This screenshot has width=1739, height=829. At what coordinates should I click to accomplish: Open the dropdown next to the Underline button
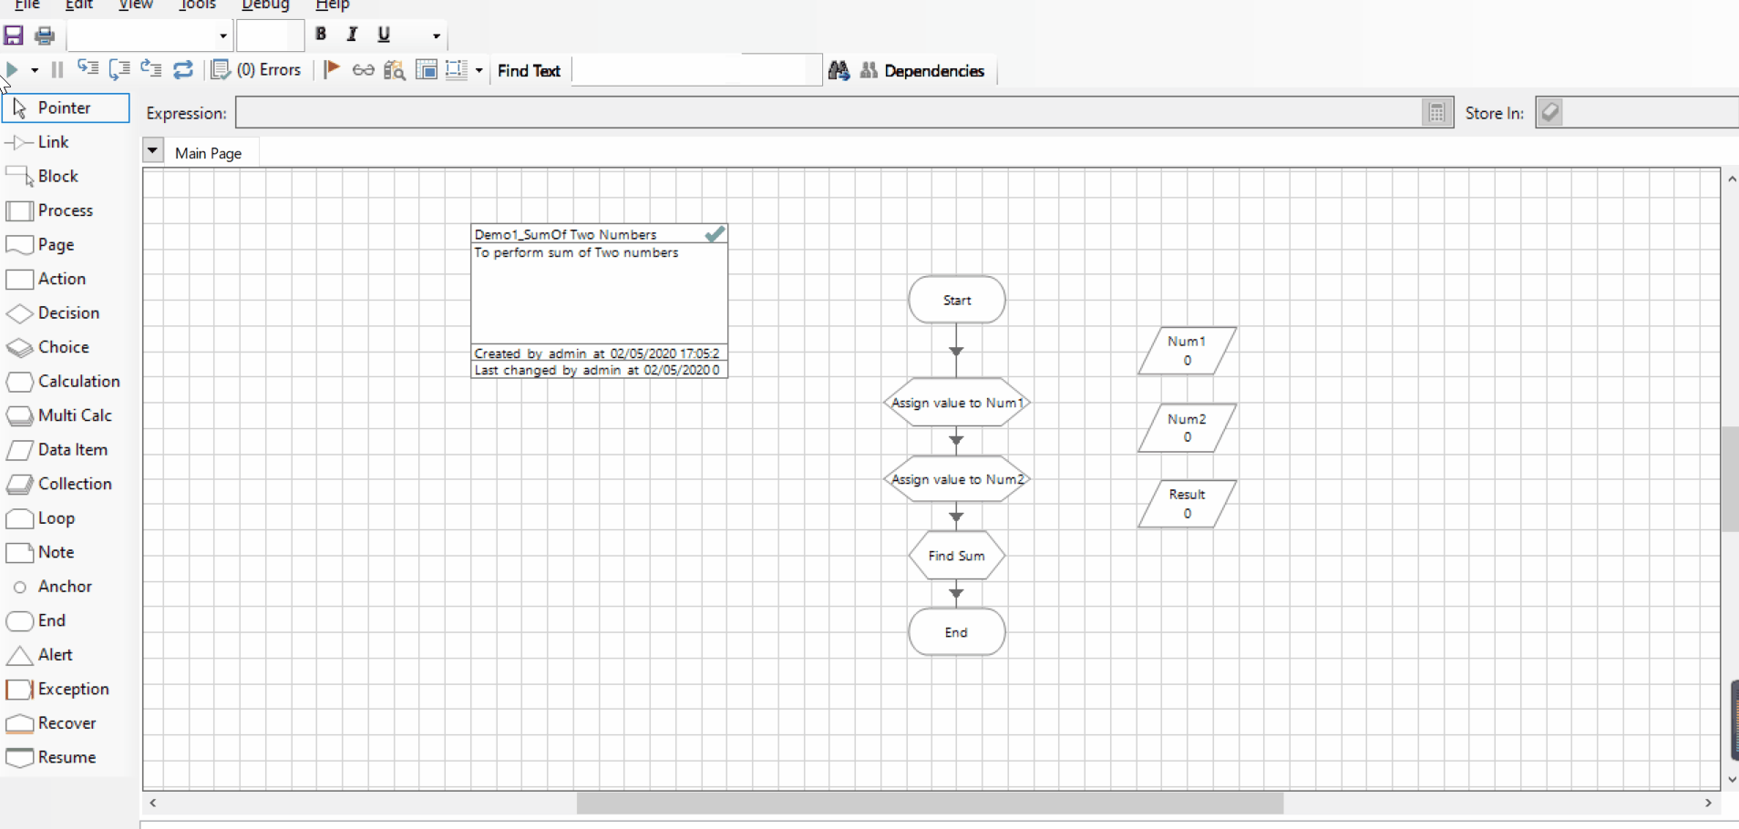click(437, 36)
